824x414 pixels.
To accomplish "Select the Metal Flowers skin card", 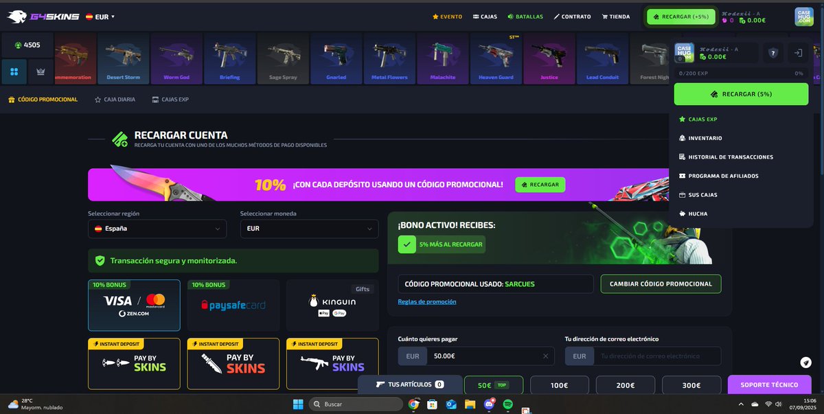I will pos(389,59).
